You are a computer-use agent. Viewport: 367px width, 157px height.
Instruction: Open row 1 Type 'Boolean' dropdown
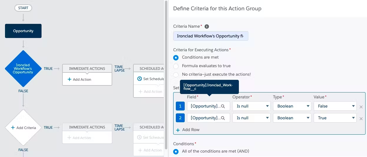pos(292,106)
